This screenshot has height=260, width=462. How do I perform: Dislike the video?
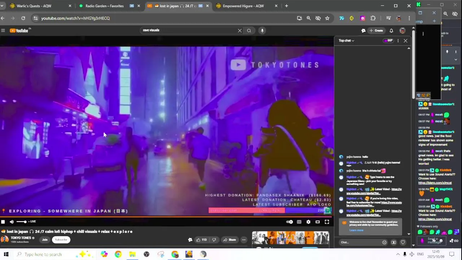click(x=214, y=240)
